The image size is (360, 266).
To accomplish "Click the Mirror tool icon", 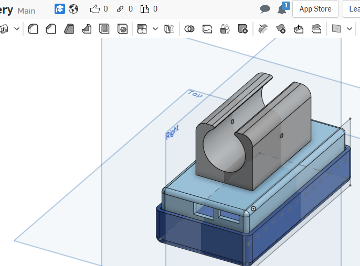I will pyautogui.click(x=169, y=29).
